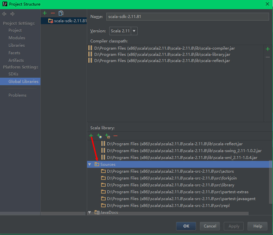Click the scala-compiler.jar archive icon

tap(90, 48)
